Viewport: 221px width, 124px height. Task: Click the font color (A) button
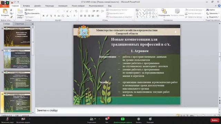click(74, 16)
